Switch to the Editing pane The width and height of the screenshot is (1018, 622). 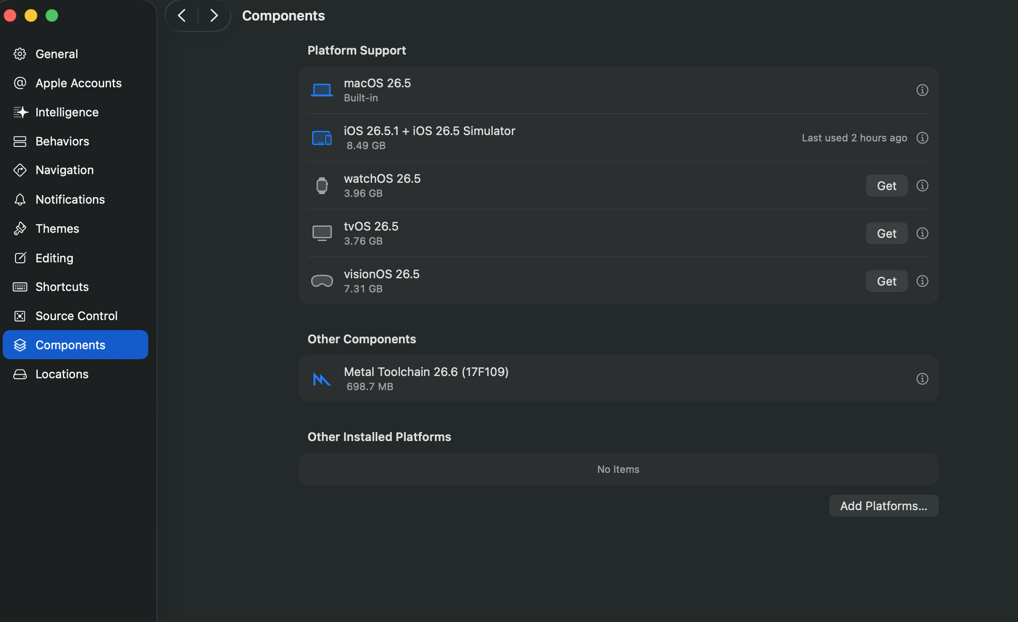76,258
